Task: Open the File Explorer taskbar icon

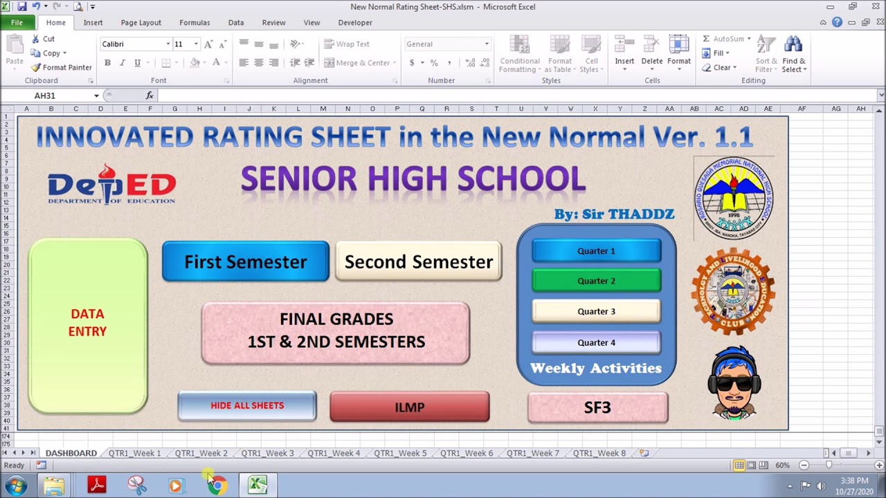Action: [x=54, y=486]
